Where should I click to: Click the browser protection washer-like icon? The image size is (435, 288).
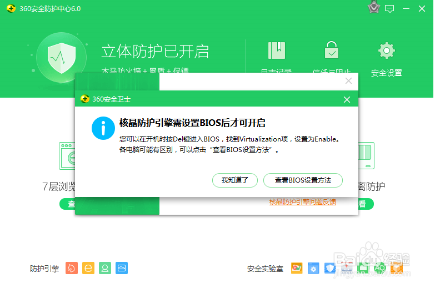click(x=67, y=156)
